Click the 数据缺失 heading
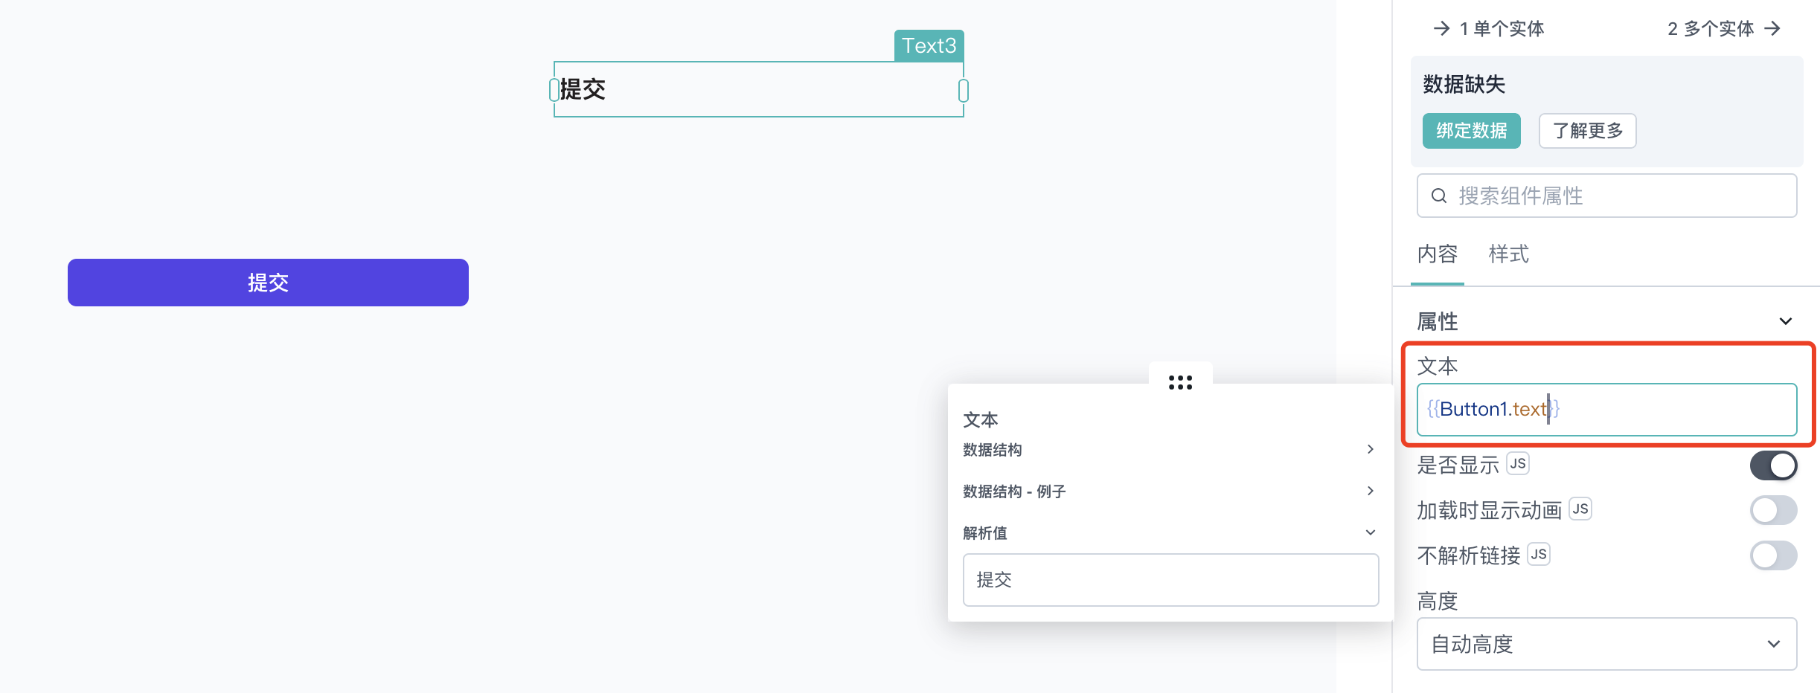Screen dimensions: 1820x693 tap(1464, 84)
